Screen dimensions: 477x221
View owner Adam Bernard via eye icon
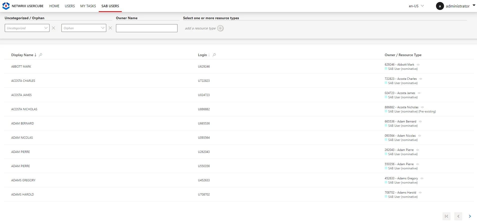[420, 121]
